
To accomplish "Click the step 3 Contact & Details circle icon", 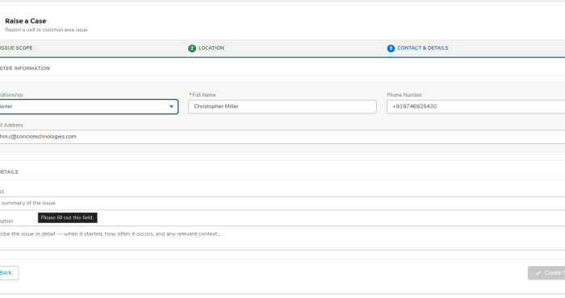I will coord(391,48).
